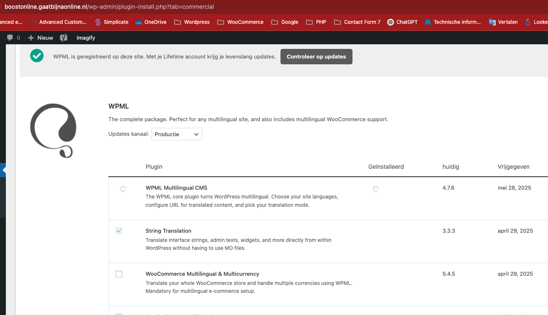The image size is (548, 315).
Task: Click the String Translation april 29, 2025 date
Action: click(515, 231)
